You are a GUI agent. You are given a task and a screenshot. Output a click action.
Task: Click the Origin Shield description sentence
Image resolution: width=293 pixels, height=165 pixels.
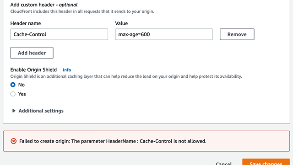[126, 76]
